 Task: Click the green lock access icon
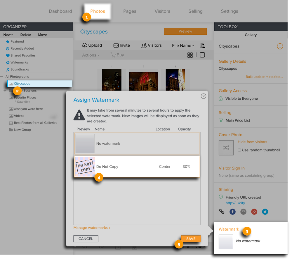[221, 98]
